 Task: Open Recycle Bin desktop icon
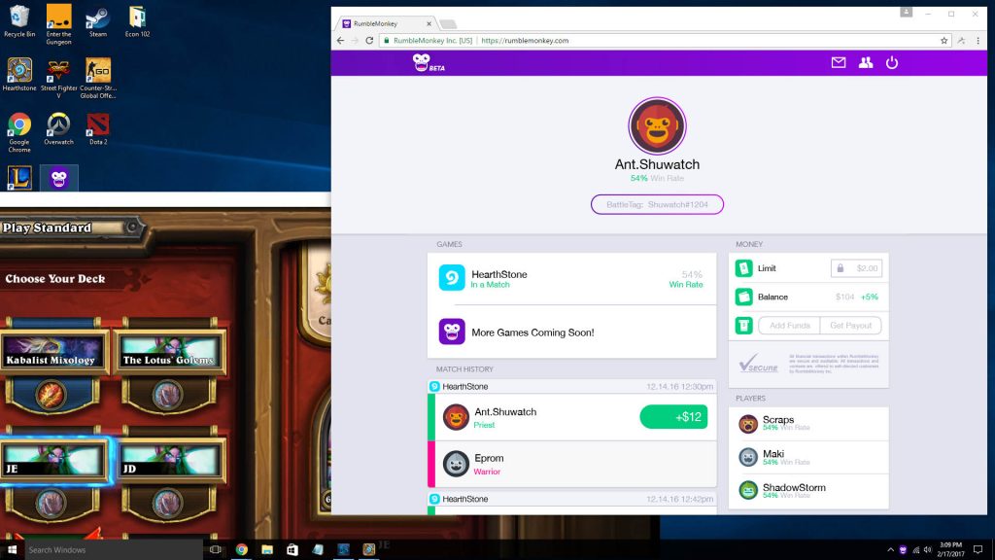click(19, 21)
